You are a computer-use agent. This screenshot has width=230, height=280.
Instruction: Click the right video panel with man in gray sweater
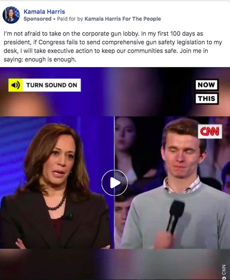click(172, 182)
